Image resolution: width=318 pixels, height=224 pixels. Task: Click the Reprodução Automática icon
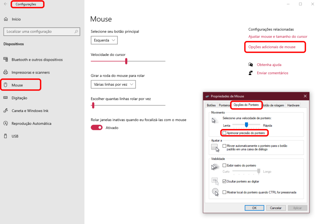tap(6, 123)
